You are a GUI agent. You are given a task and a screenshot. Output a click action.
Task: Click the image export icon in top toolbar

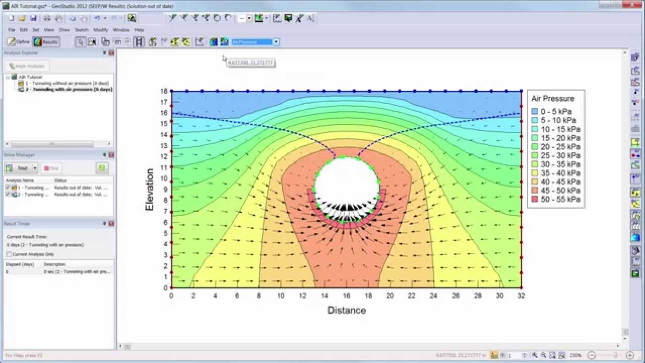(132, 18)
